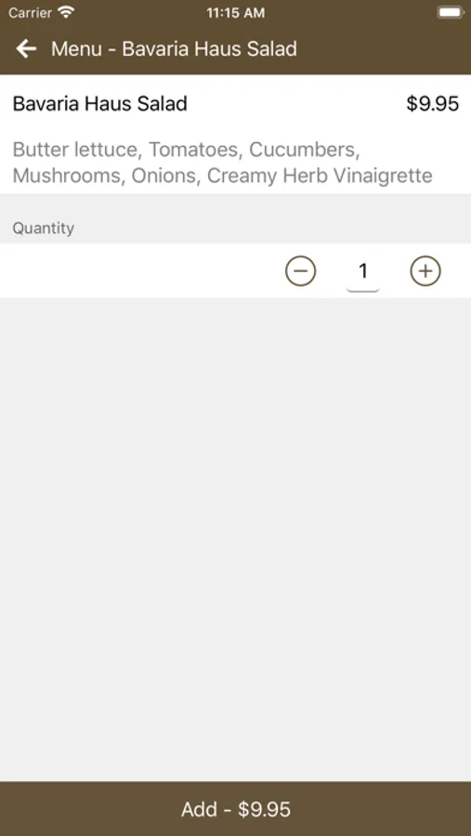This screenshot has width=471, height=836.
Task: Tap the Carrier label in the status bar
Action: 30,13
